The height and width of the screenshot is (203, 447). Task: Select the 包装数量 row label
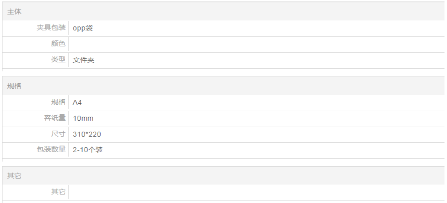click(51, 150)
